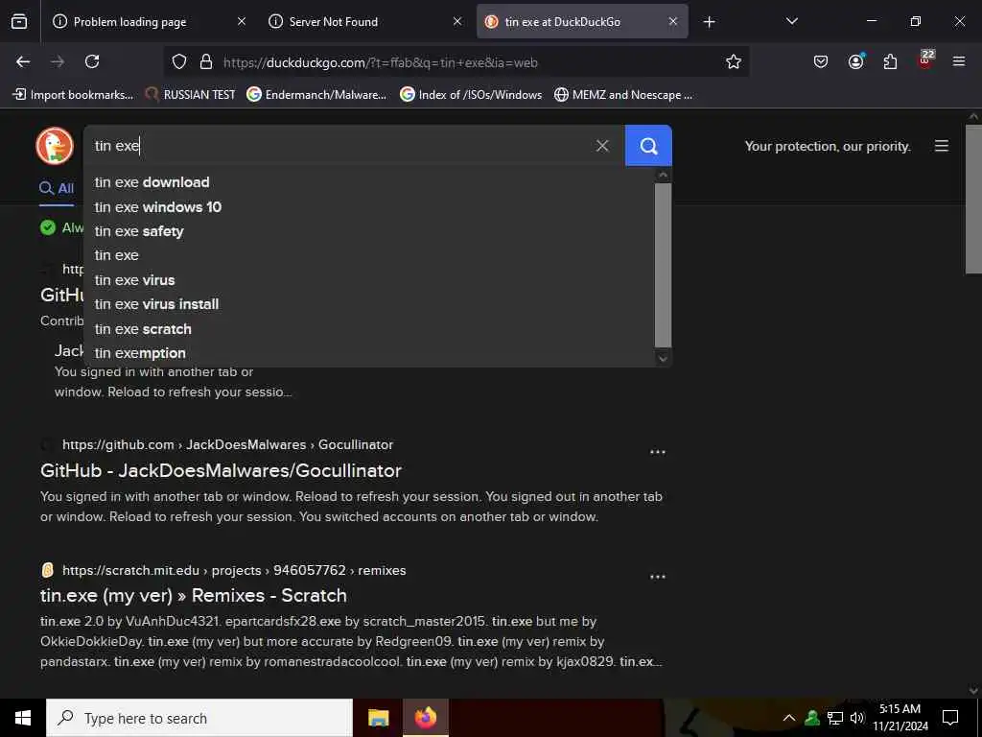This screenshot has width=982, height=737.
Task: Click the red extension icon badged 22
Action: tap(925, 60)
